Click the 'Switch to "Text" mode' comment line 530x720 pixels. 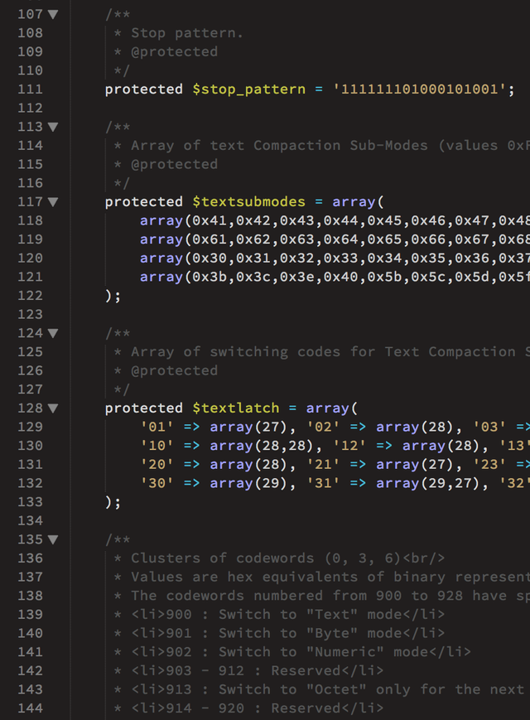tap(287, 615)
